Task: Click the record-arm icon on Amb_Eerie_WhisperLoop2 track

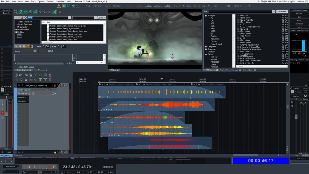Action: (x=56, y=85)
